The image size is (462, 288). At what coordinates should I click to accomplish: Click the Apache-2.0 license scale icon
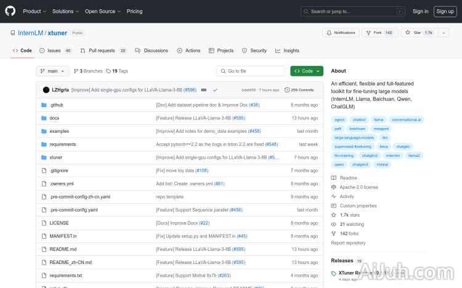click(x=334, y=187)
